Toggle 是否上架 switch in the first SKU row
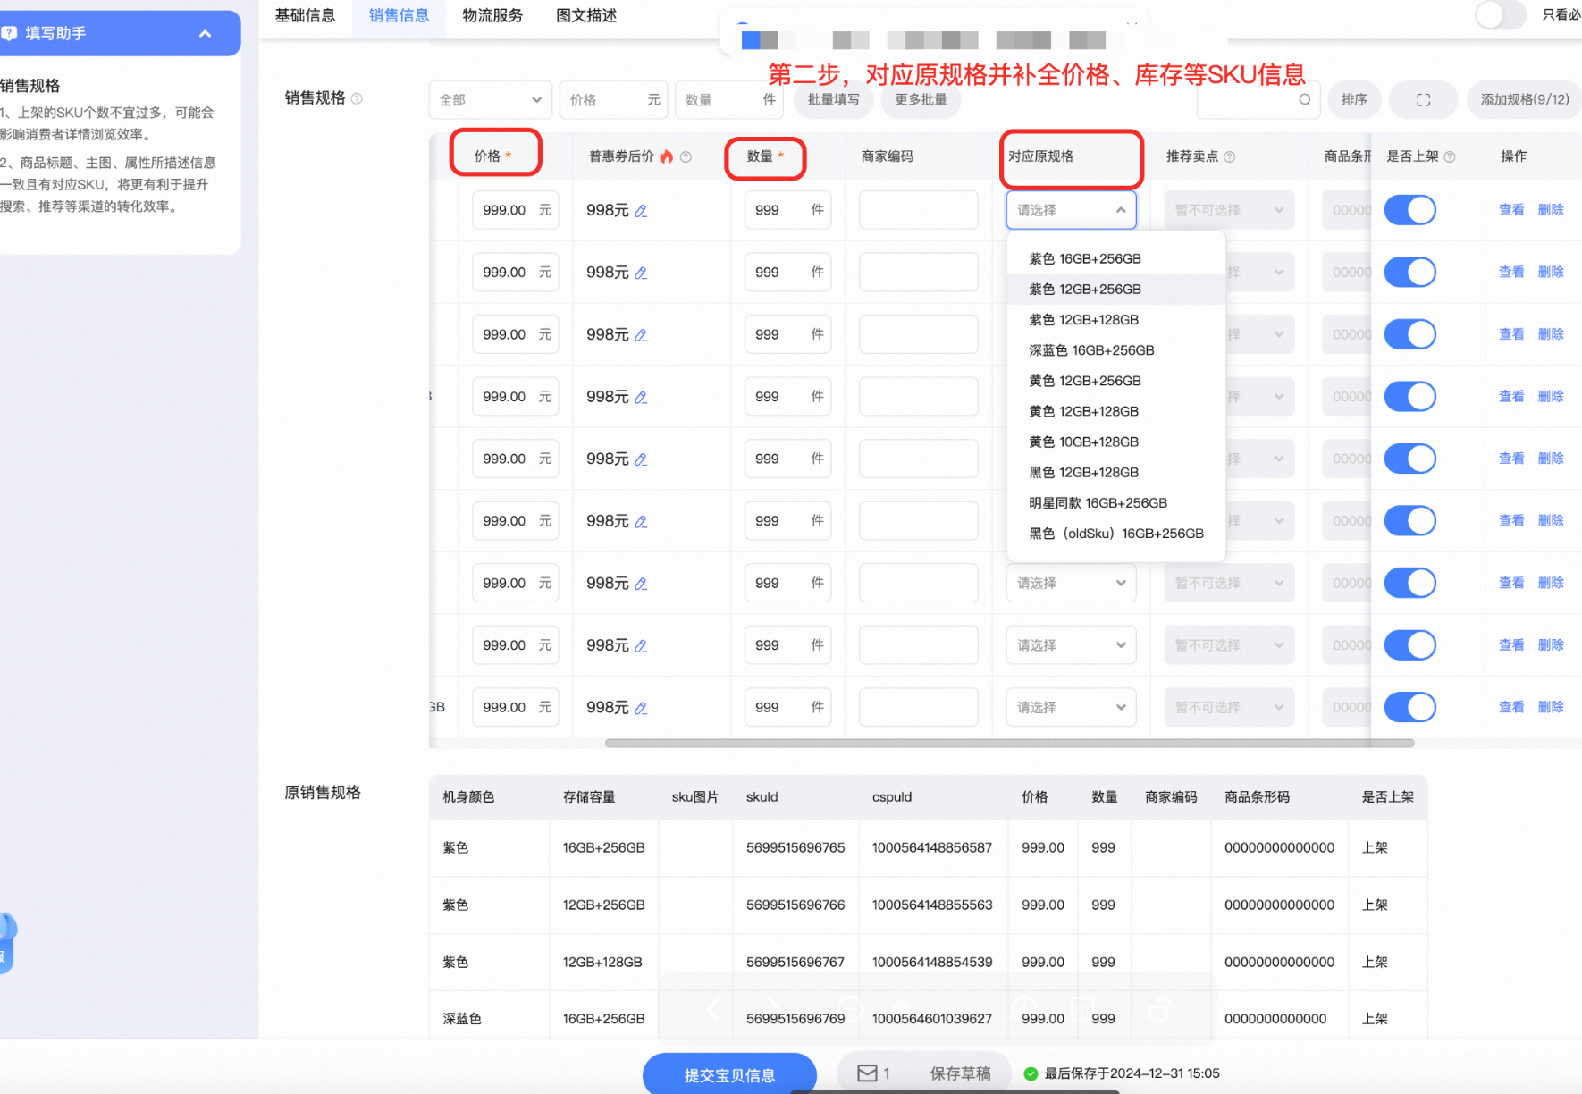Viewport: 1582px width, 1094px height. pos(1410,210)
